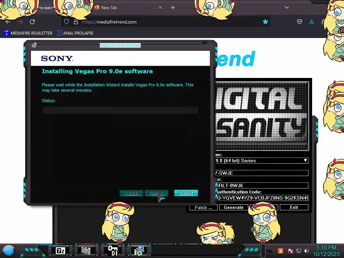
Task: Click the orange Java tray icon
Action: point(281,251)
